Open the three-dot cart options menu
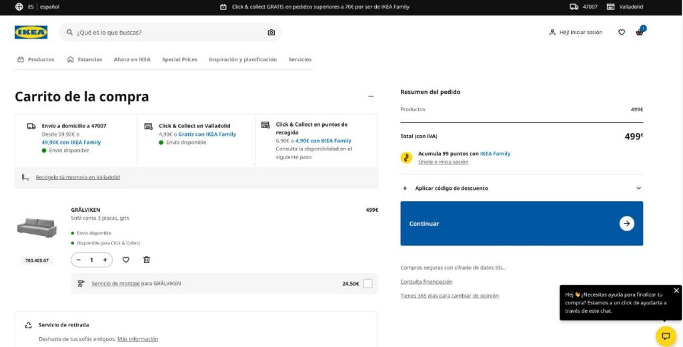The width and height of the screenshot is (683, 347). tap(371, 97)
